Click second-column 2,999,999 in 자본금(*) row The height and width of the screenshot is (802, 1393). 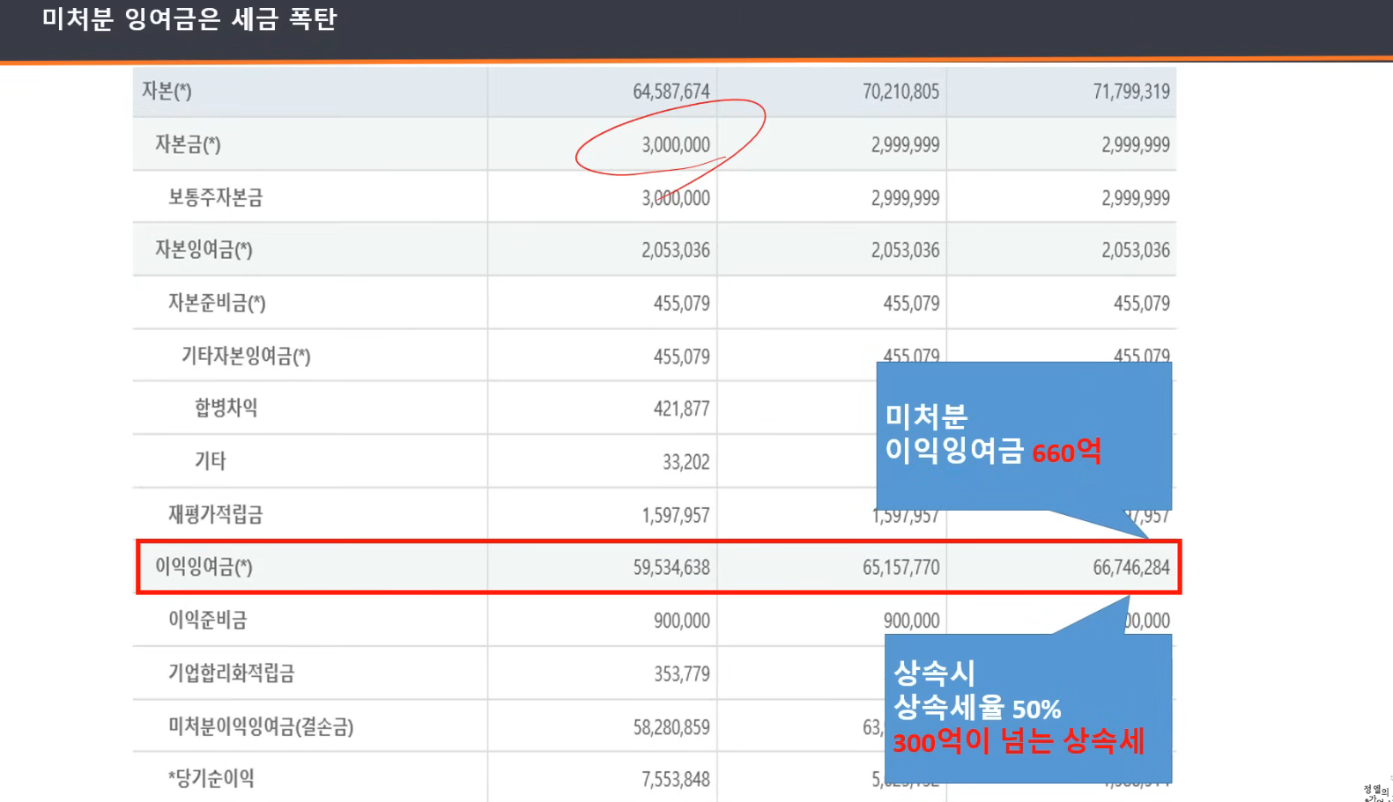pos(905,145)
